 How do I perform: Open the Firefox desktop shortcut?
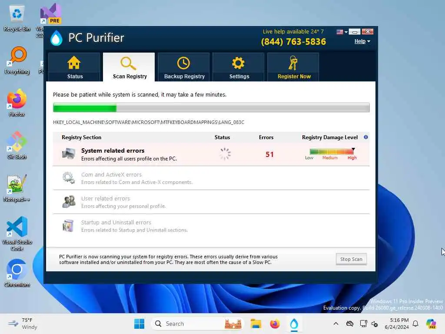[x=17, y=103]
